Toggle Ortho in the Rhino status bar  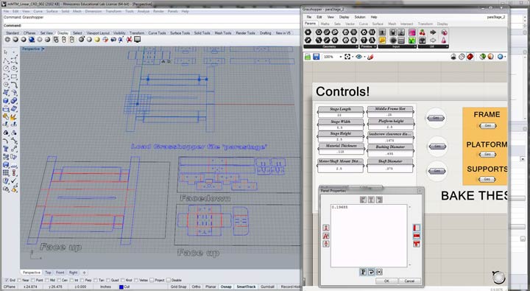[x=196, y=287]
